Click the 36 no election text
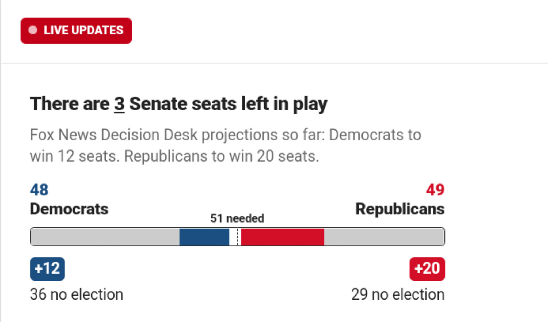Screen dimensions: 548x322 77,294
